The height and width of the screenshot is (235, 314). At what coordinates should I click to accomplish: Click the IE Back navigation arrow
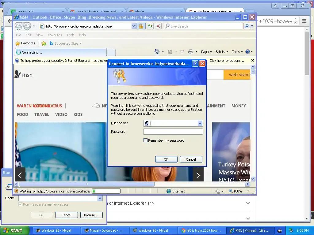19,26
